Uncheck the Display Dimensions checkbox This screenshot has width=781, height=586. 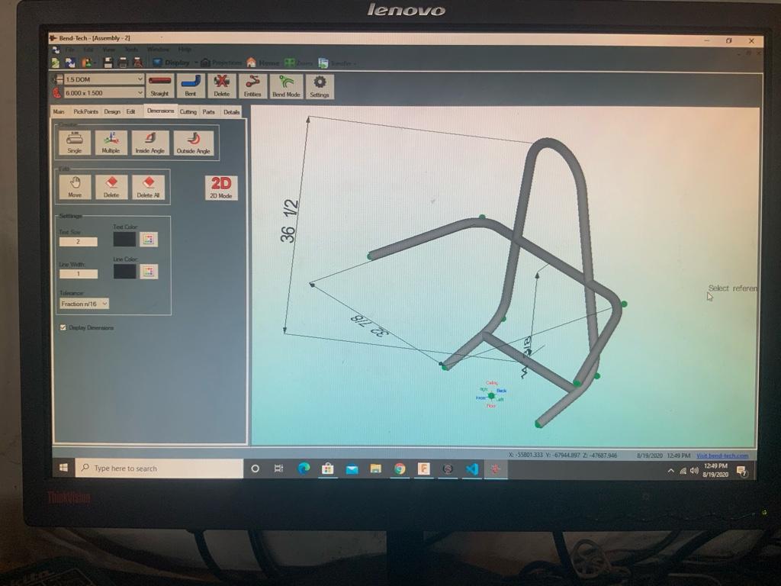(x=63, y=327)
